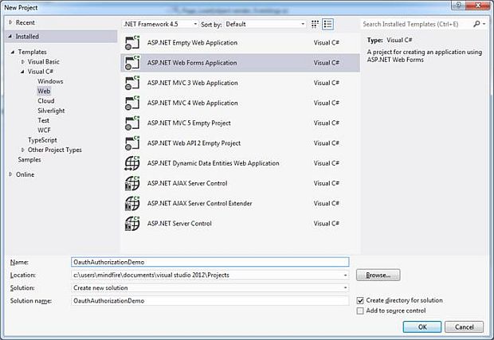The height and width of the screenshot is (340, 494).
Task: Click the ASP.NET MVC 3 Web Application icon
Action: pyautogui.click(x=132, y=83)
